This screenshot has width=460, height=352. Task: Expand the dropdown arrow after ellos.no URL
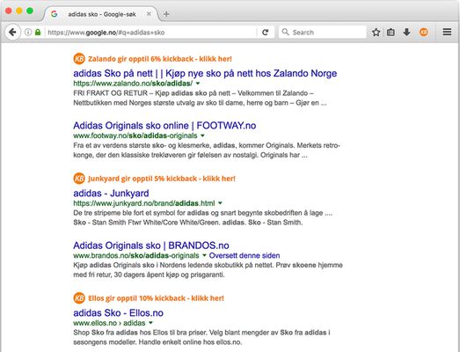click(x=150, y=323)
